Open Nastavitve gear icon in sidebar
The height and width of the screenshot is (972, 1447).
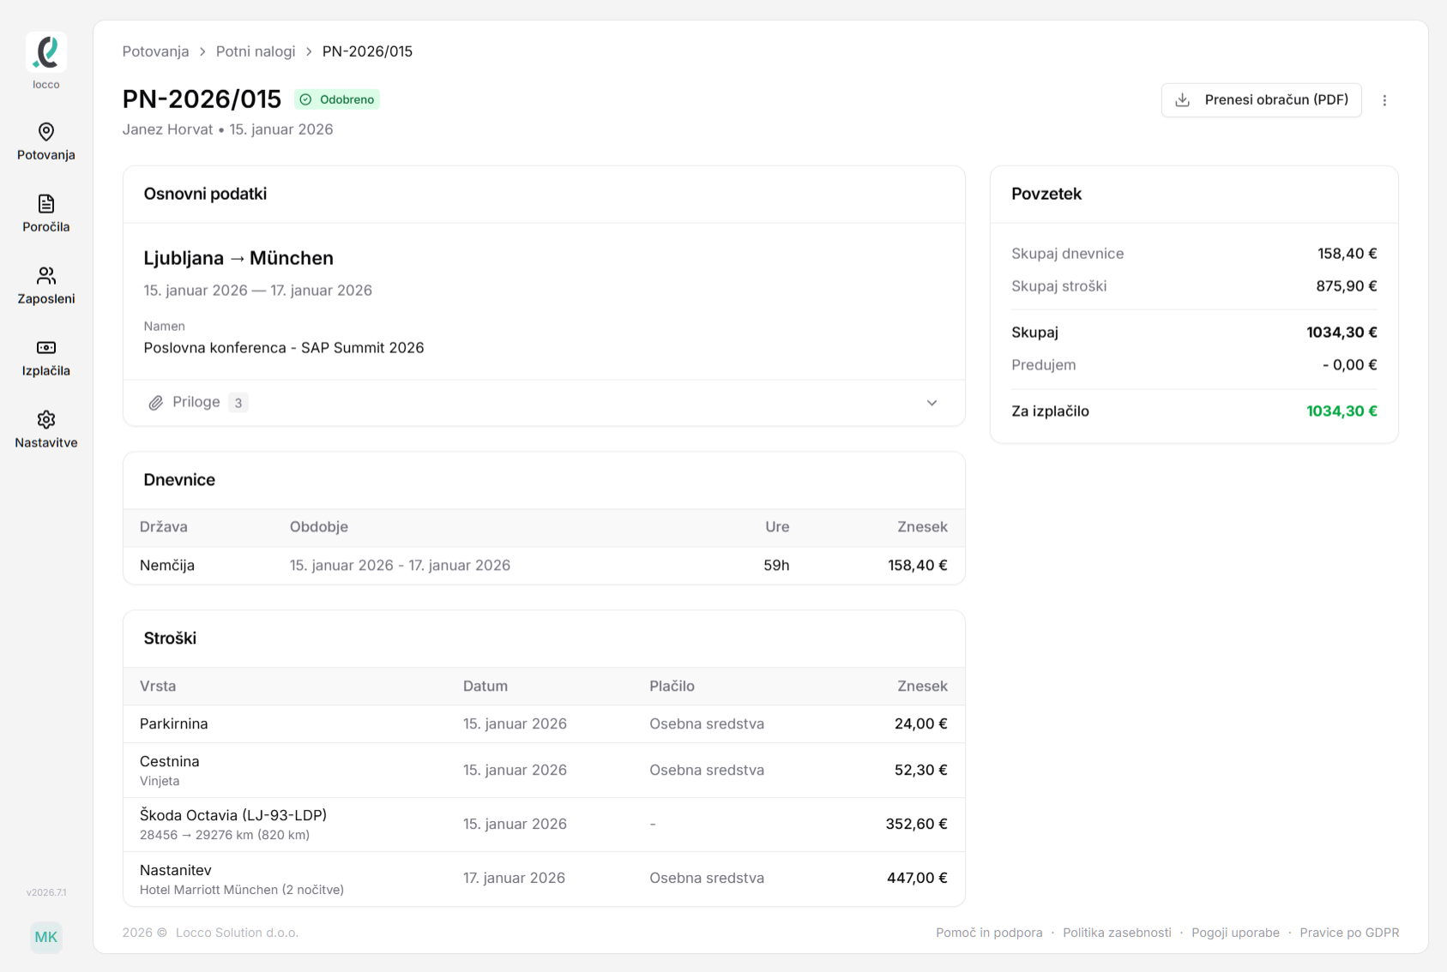point(46,419)
